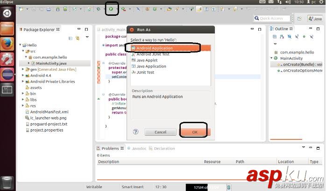
Task: Expand the Android 4.4 library node
Action: click(x=23, y=75)
